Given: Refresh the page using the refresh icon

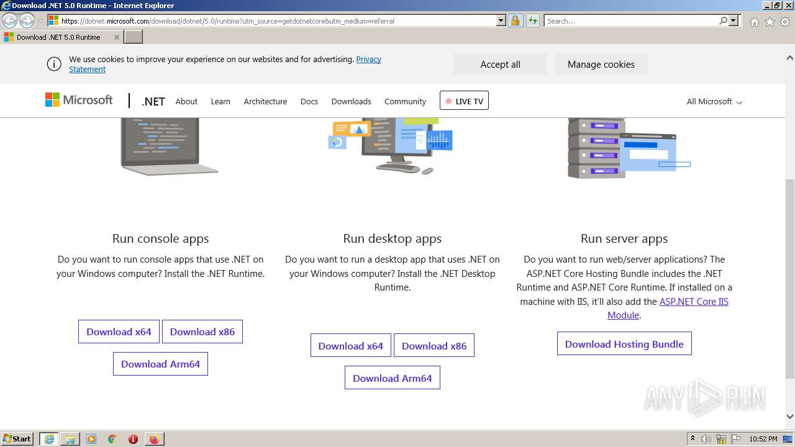Looking at the screenshot, I should (x=532, y=20).
